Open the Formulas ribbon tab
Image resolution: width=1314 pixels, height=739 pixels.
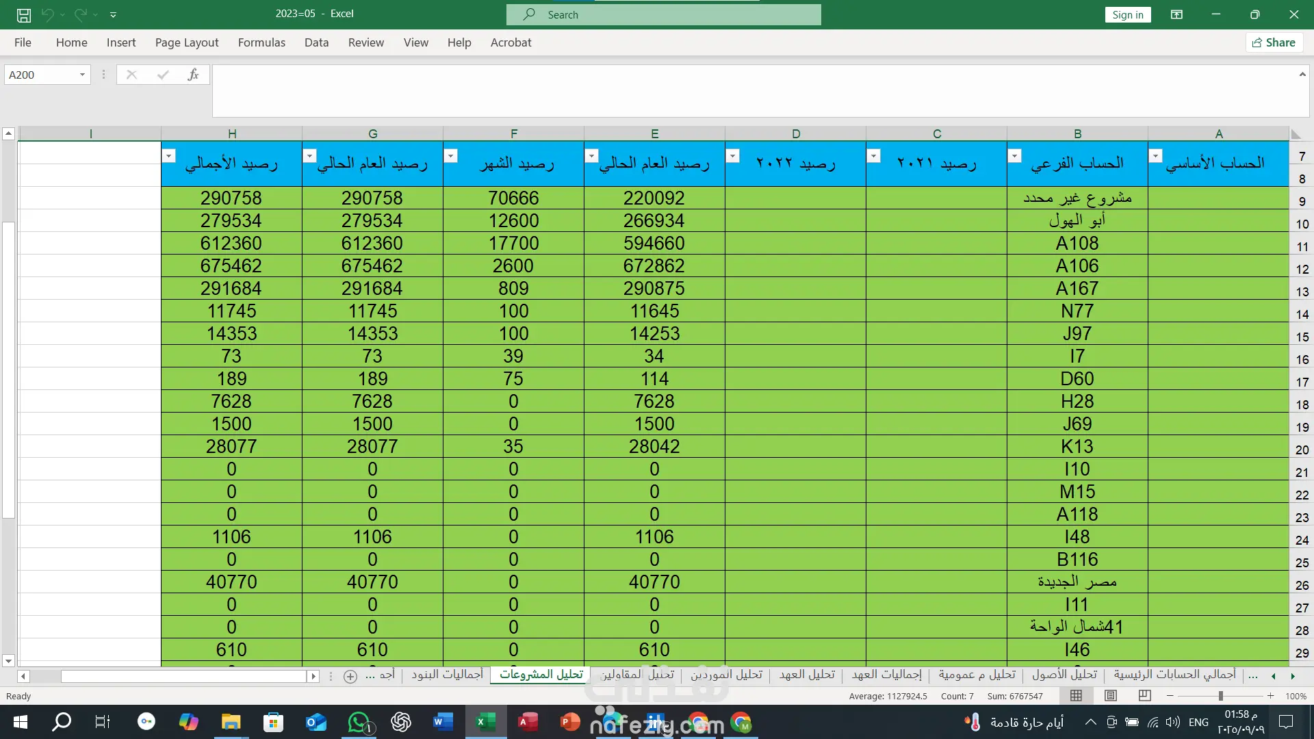point(261,42)
